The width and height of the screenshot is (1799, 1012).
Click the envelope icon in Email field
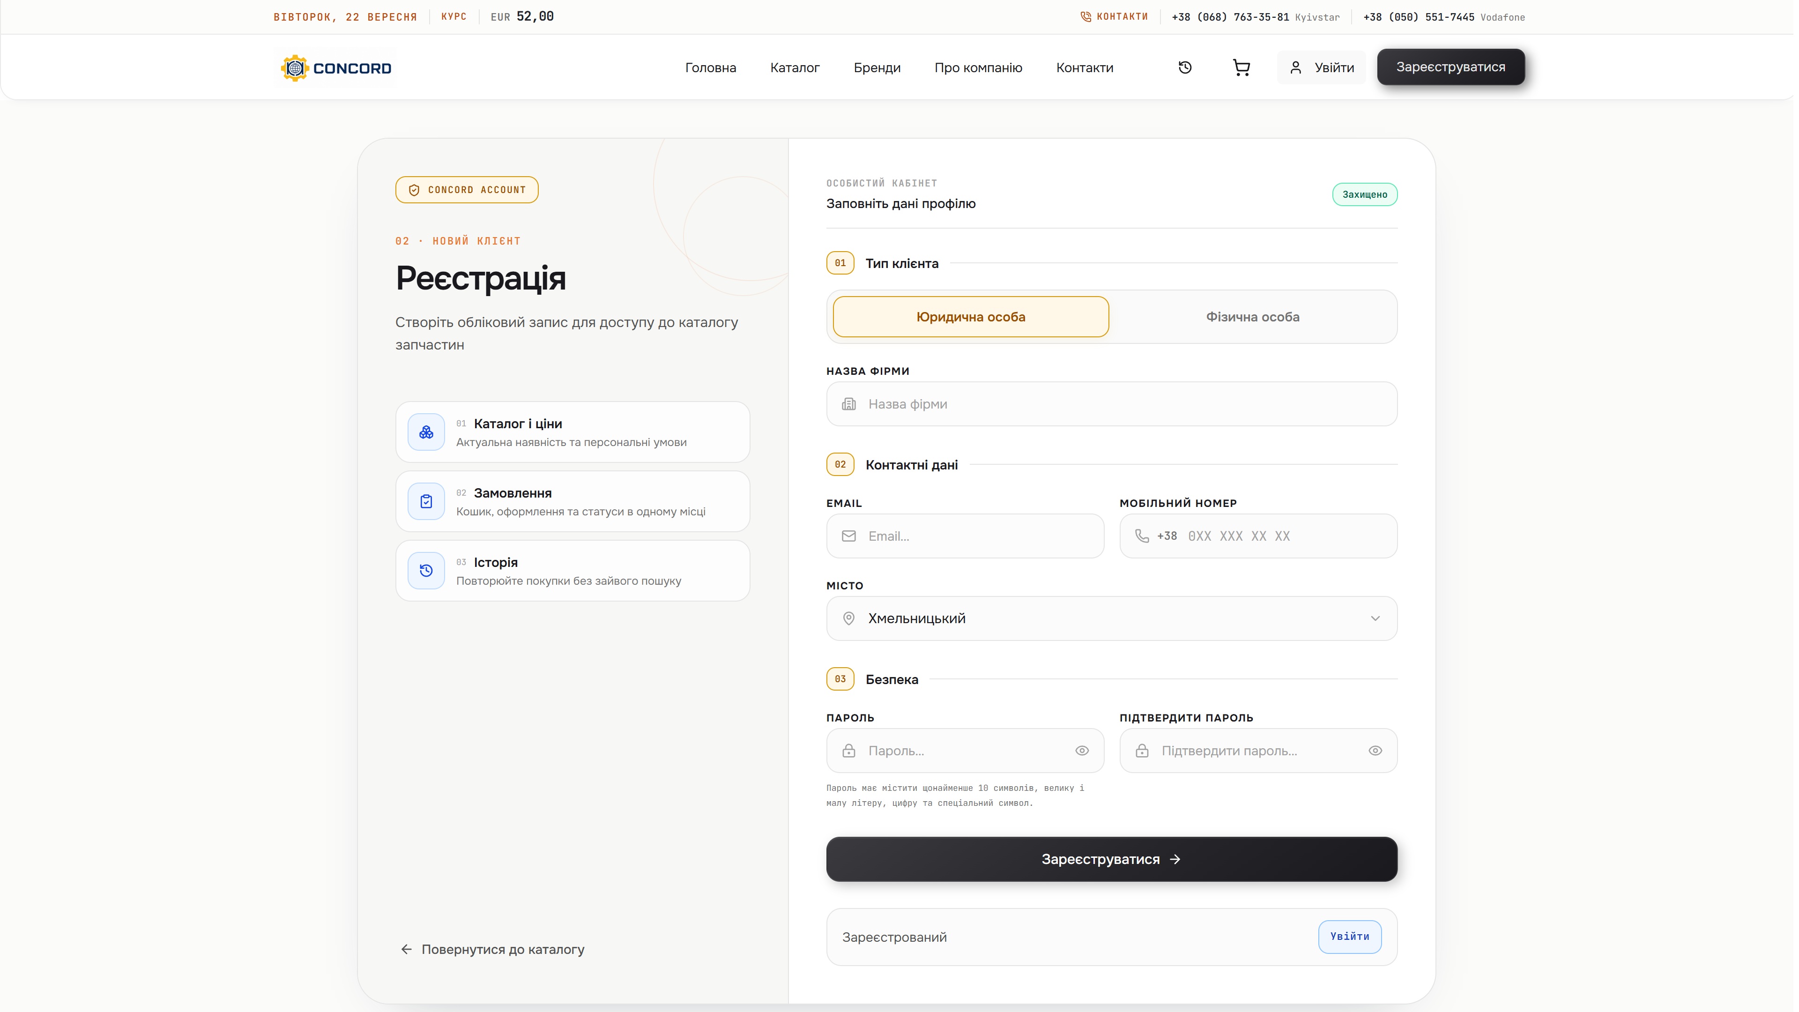tap(848, 536)
